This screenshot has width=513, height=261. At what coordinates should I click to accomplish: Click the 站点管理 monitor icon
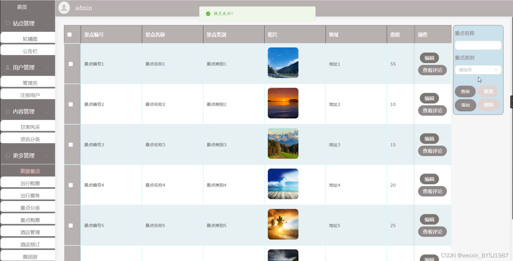(x=8, y=23)
